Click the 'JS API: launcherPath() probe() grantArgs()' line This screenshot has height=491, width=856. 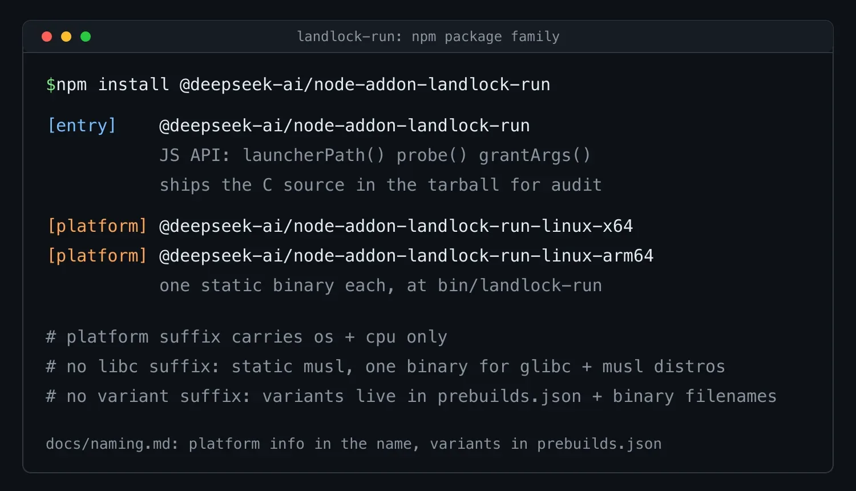[375, 155]
